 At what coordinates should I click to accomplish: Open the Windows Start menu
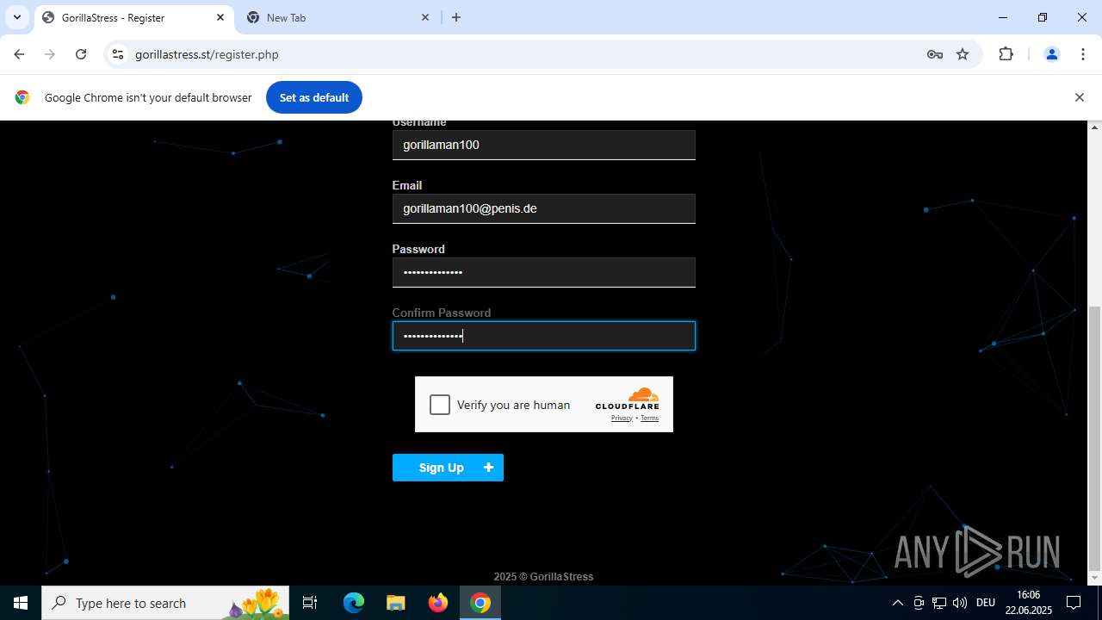[x=21, y=603]
